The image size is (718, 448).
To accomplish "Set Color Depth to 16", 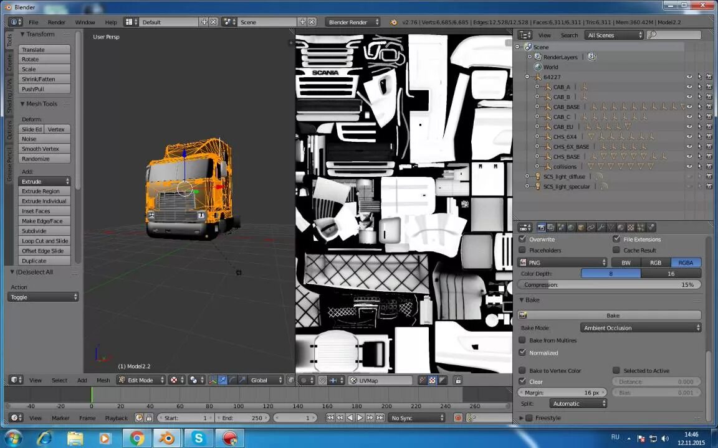I will [671, 273].
